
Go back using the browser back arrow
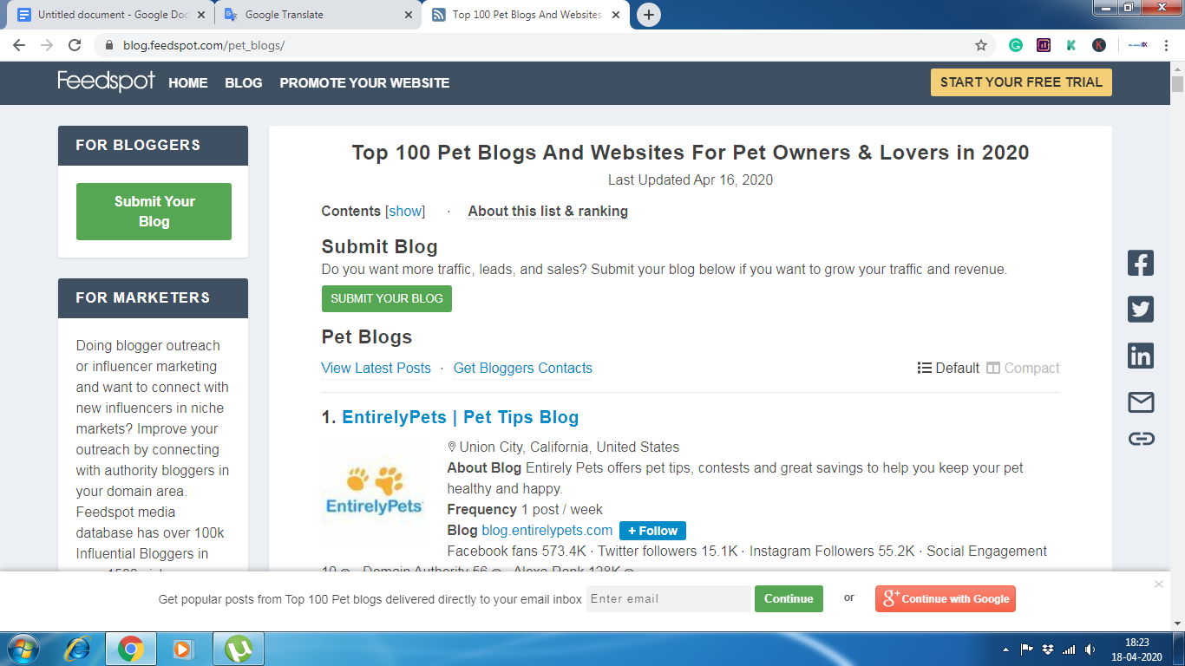[19, 45]
